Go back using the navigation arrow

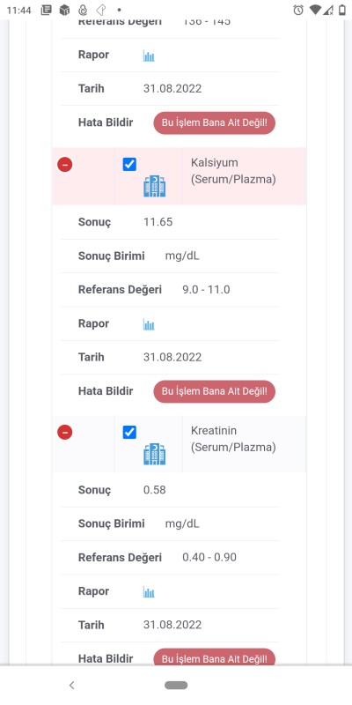(x=71, y=686)
